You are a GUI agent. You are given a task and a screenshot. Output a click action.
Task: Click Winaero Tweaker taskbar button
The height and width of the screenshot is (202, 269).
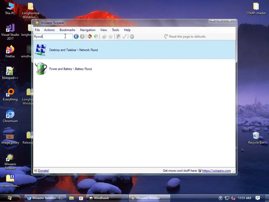point(149,198)
